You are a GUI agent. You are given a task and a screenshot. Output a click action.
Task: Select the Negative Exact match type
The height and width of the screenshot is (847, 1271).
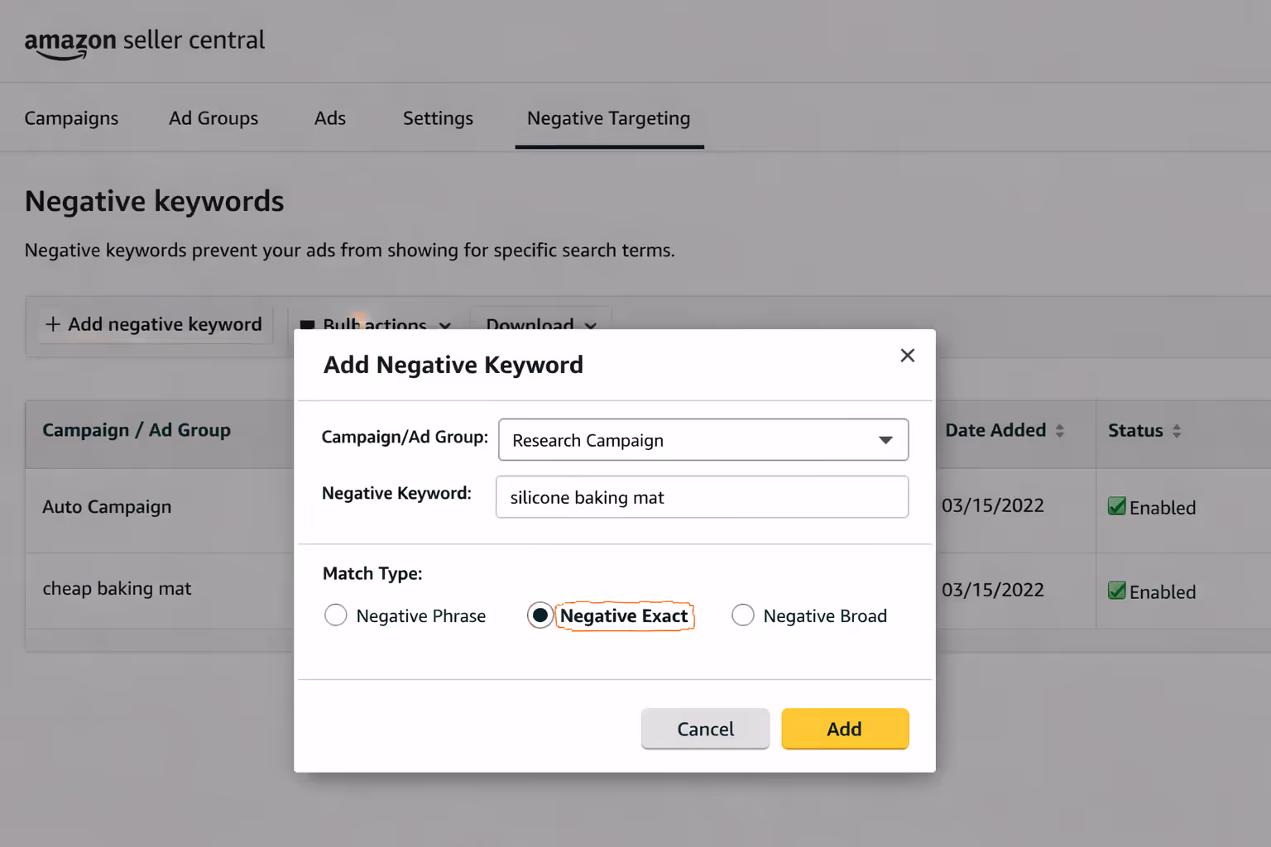(540, 615)
